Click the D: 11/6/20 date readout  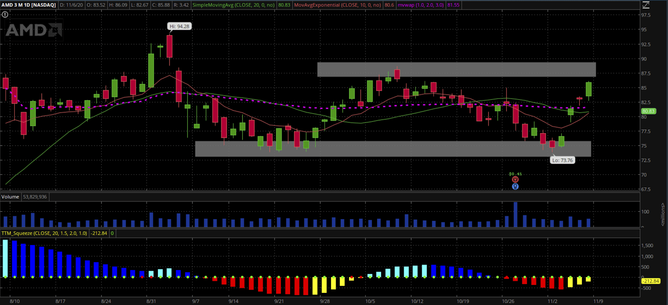tap(71, 5)
